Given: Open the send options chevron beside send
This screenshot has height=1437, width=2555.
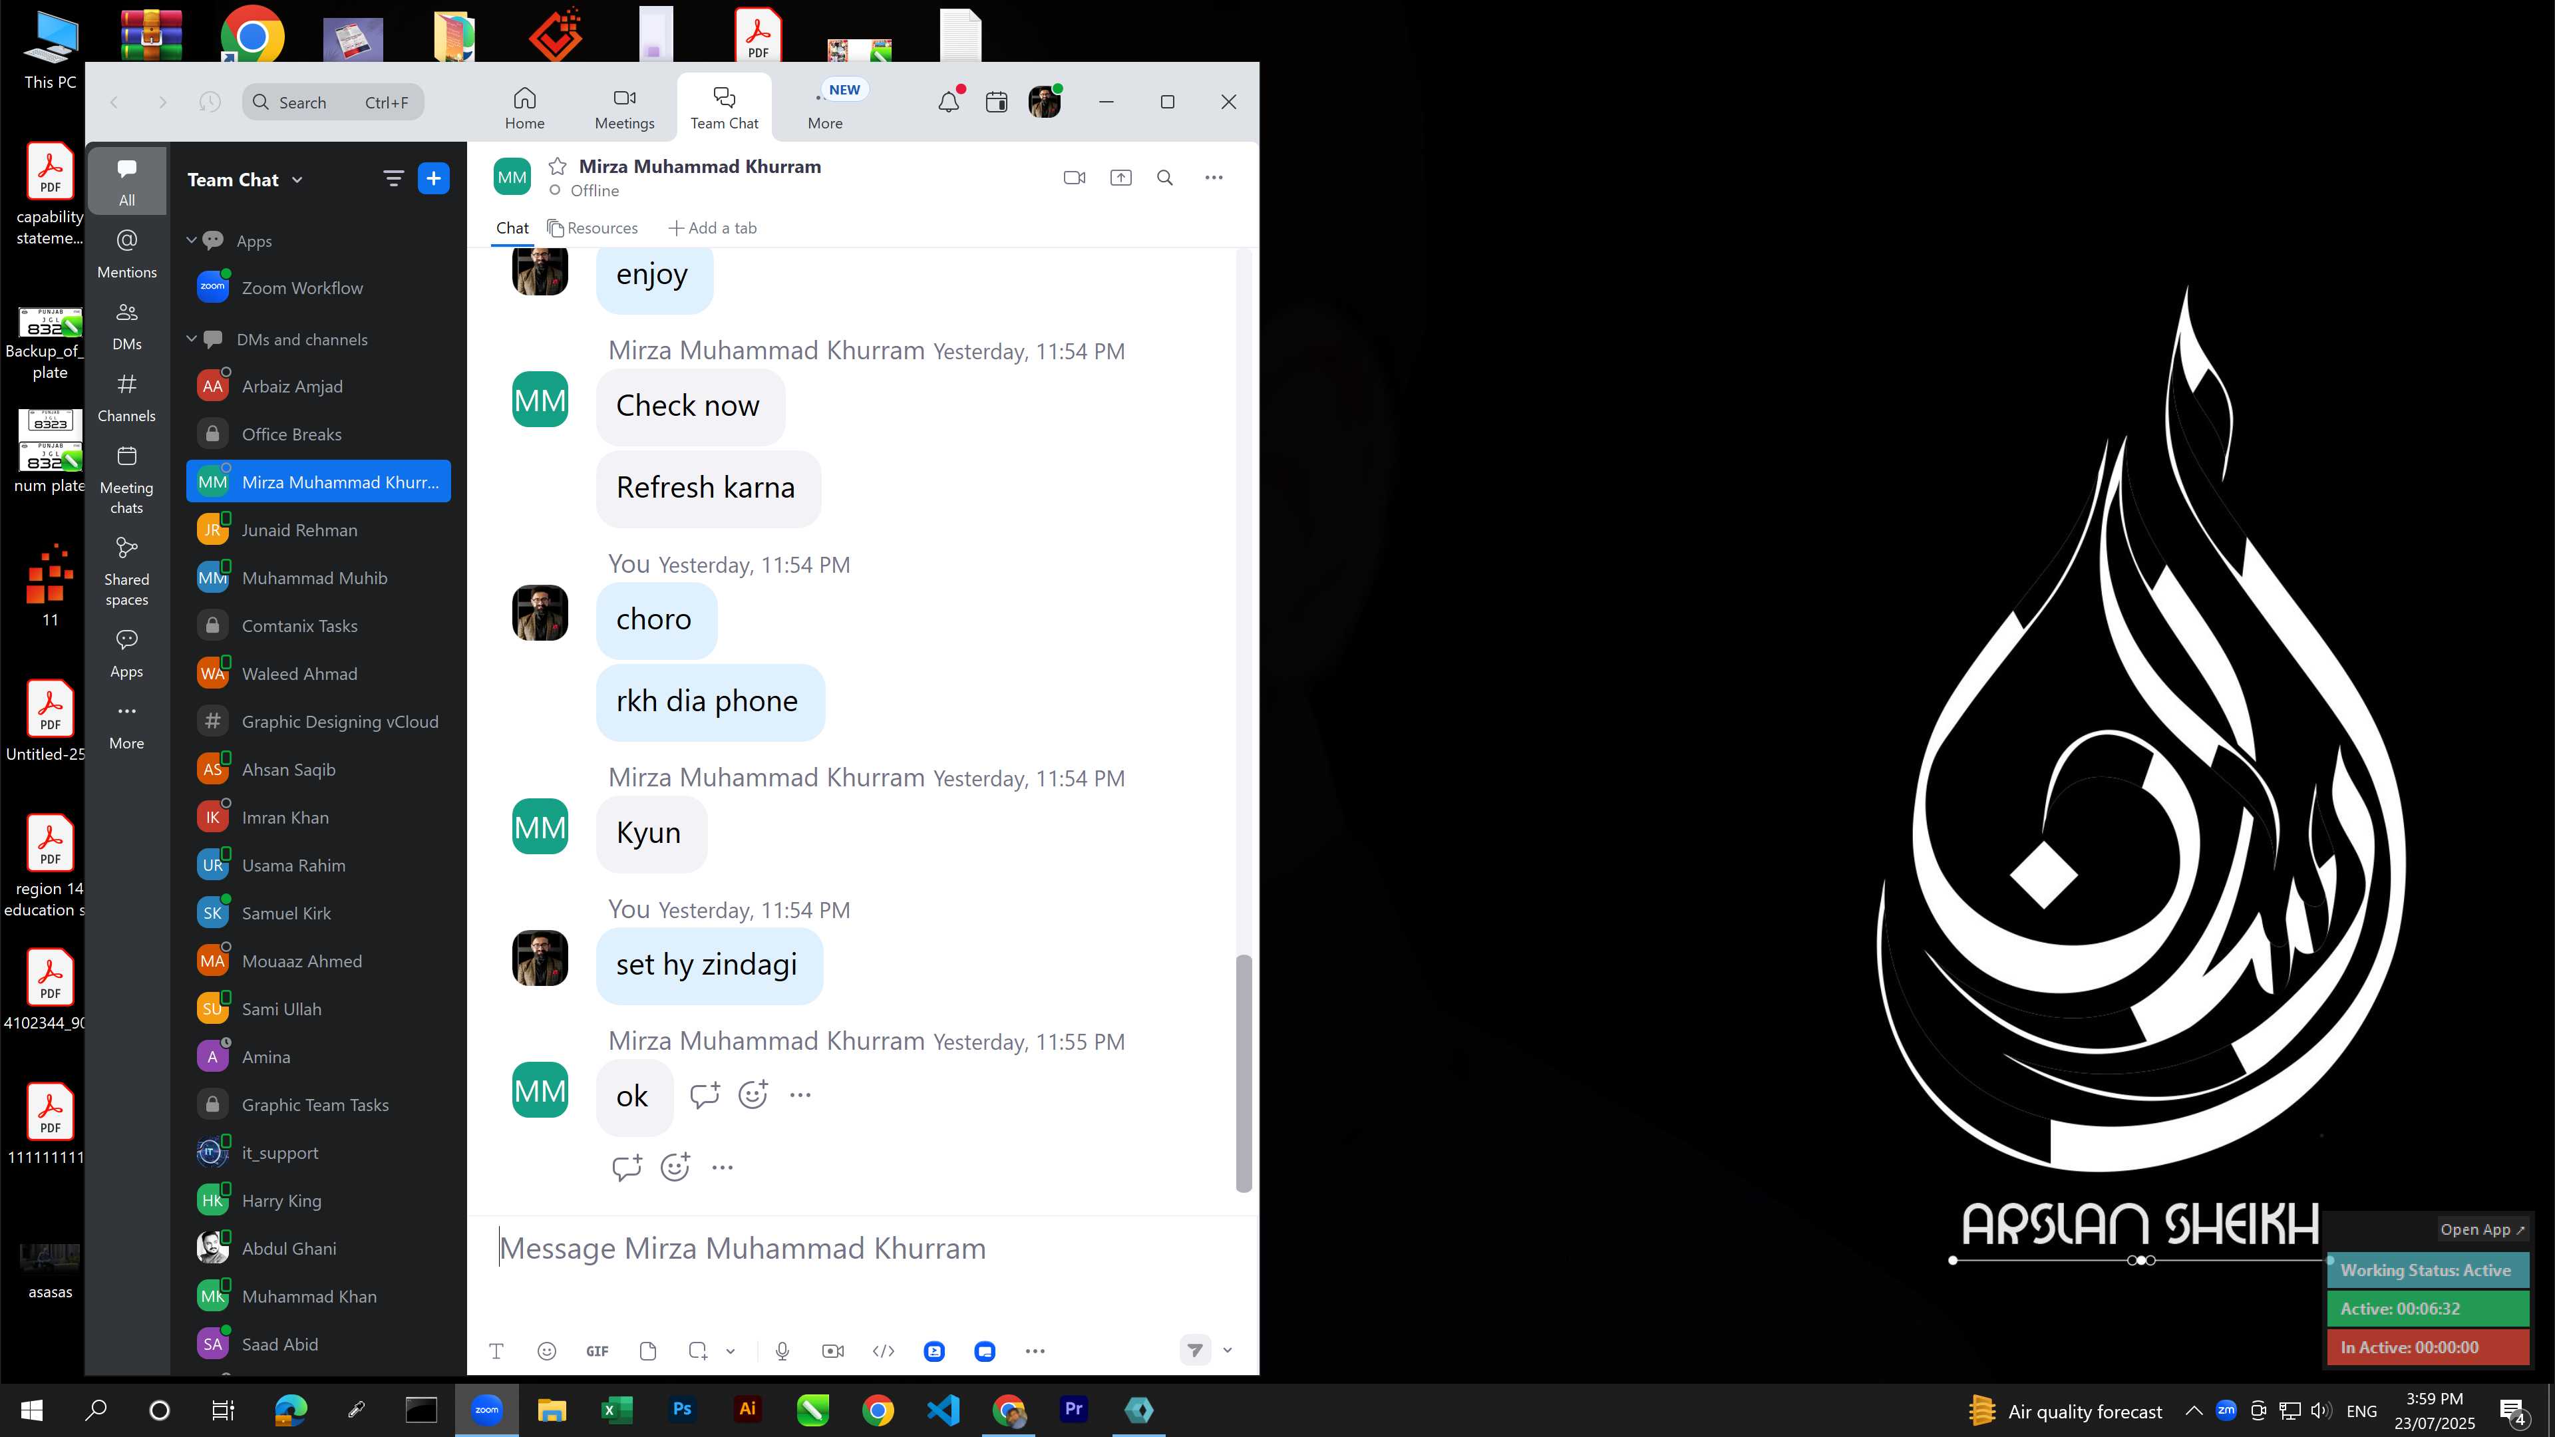Looking at the screenshot, I should [x=1227, y=1350].
